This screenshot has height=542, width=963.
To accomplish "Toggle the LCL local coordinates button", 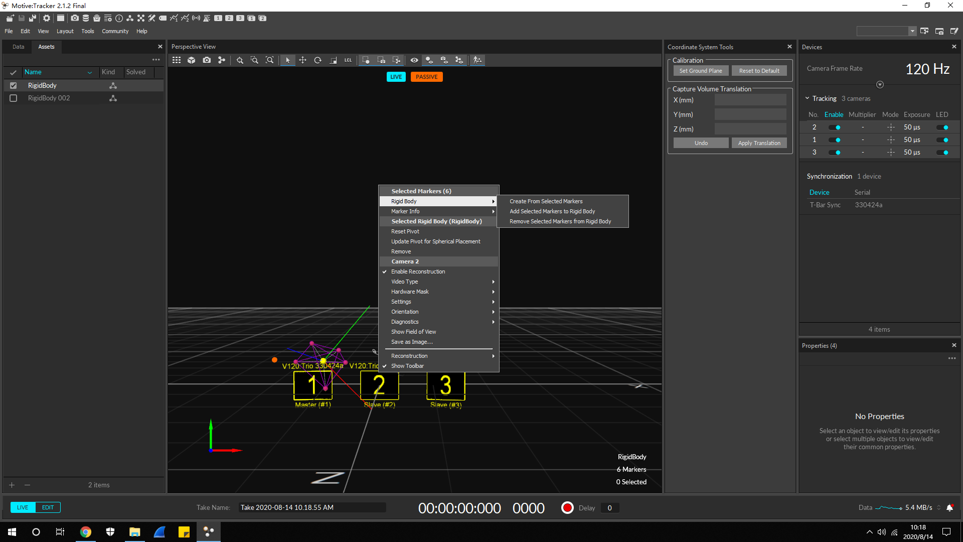I will coord(348,60).
